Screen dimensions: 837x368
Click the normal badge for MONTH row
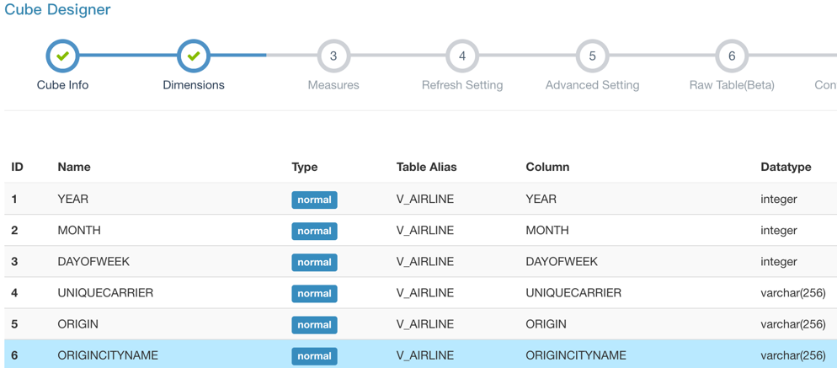[x=314, y=231]
